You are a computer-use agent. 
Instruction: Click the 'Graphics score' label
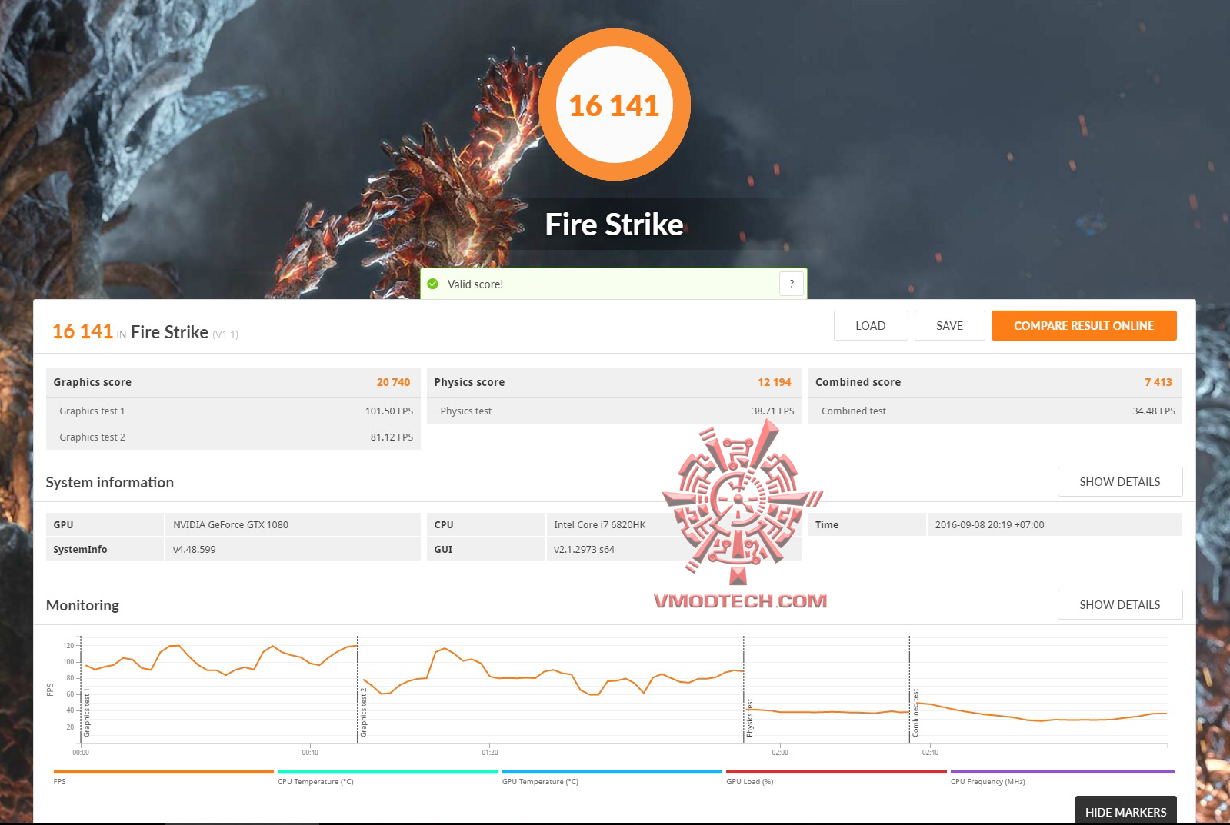coord(92,382)
